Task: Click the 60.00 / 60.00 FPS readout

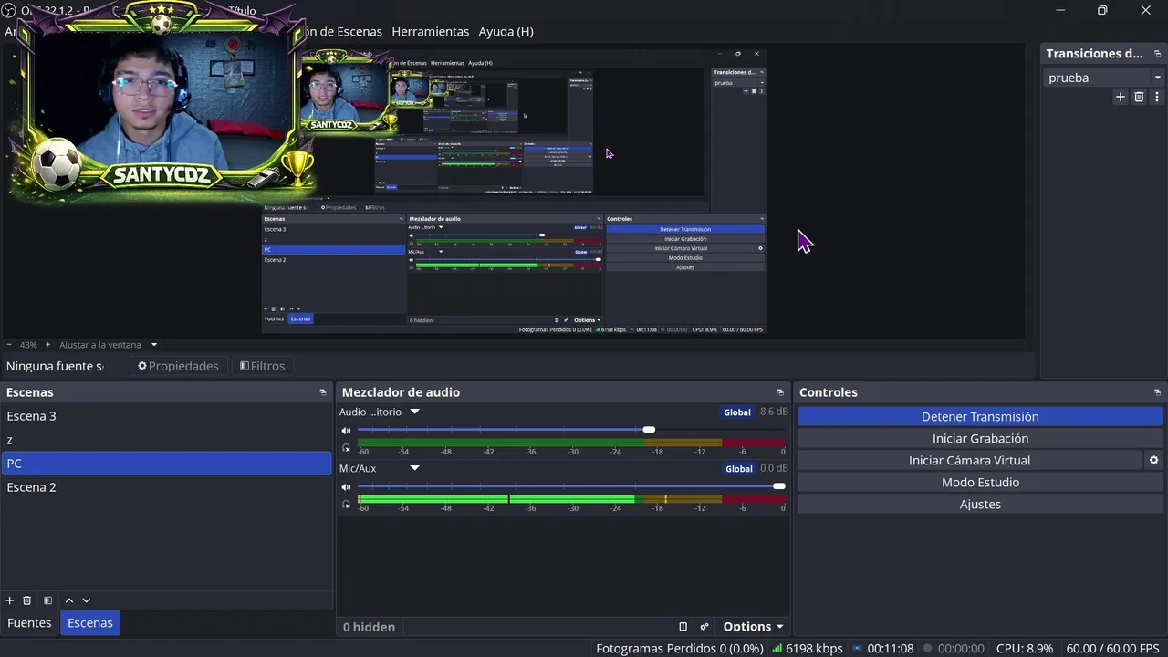Action: click(1111, 649)
